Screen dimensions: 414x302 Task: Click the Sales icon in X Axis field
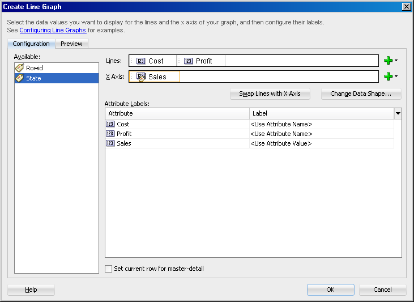pyautogui.click(x=141, y=77)
